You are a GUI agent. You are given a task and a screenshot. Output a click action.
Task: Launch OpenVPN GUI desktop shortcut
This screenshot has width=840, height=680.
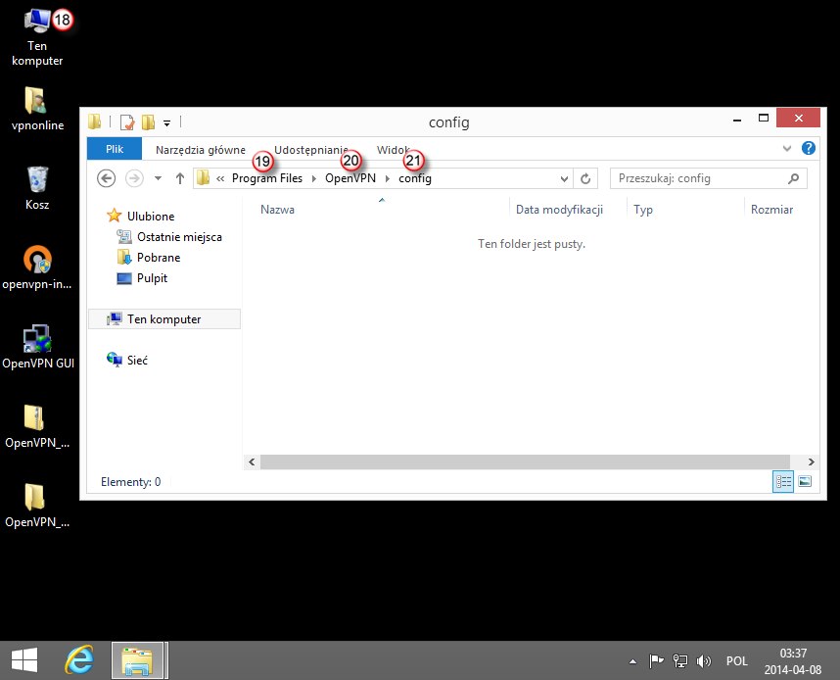(x=37, y=347)
